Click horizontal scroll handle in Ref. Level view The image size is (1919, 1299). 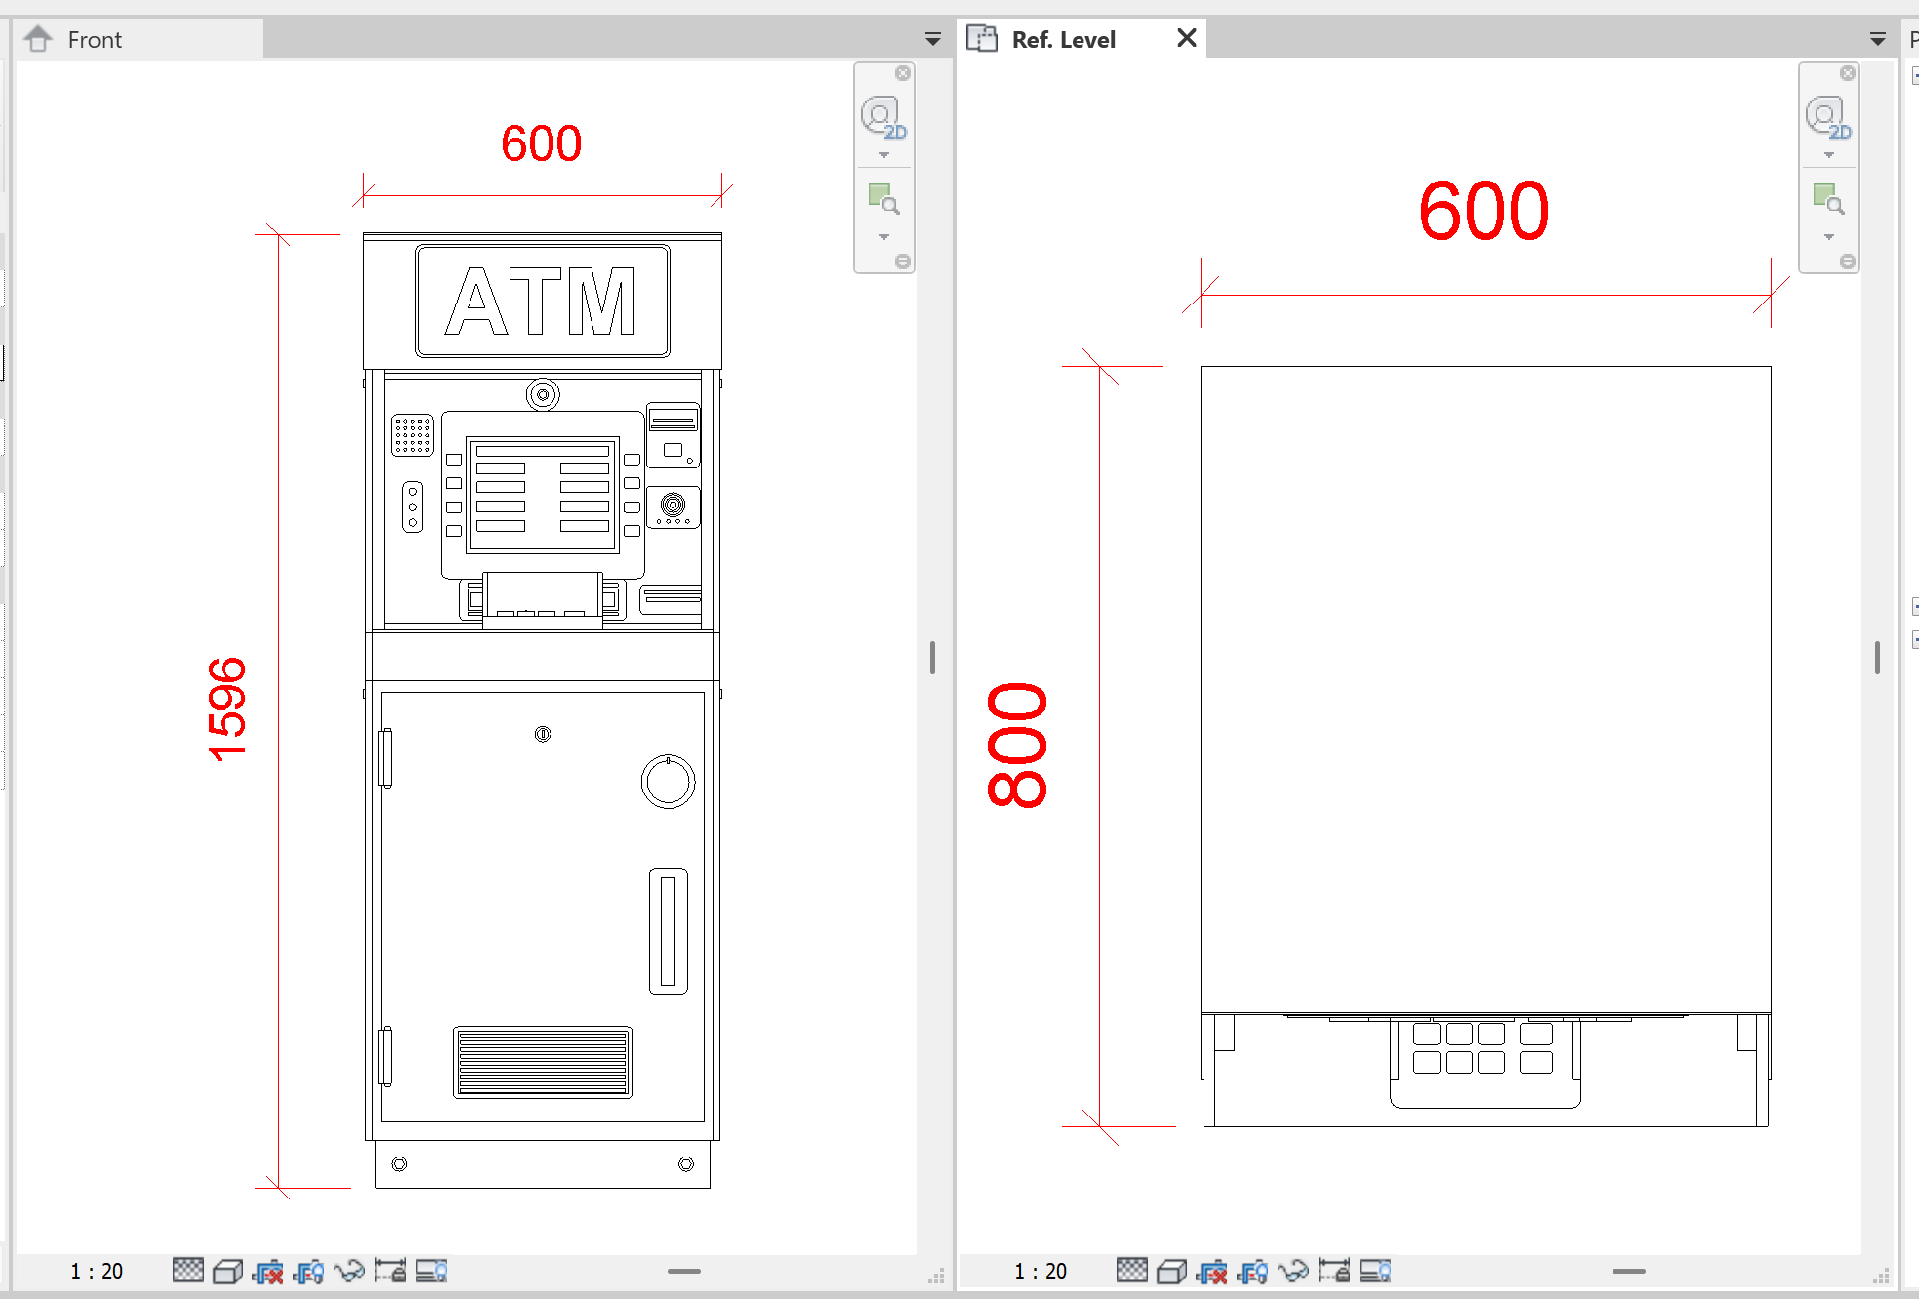[1629, 1271]
